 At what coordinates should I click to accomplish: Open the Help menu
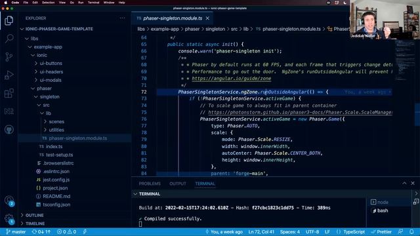coord(122,3)
